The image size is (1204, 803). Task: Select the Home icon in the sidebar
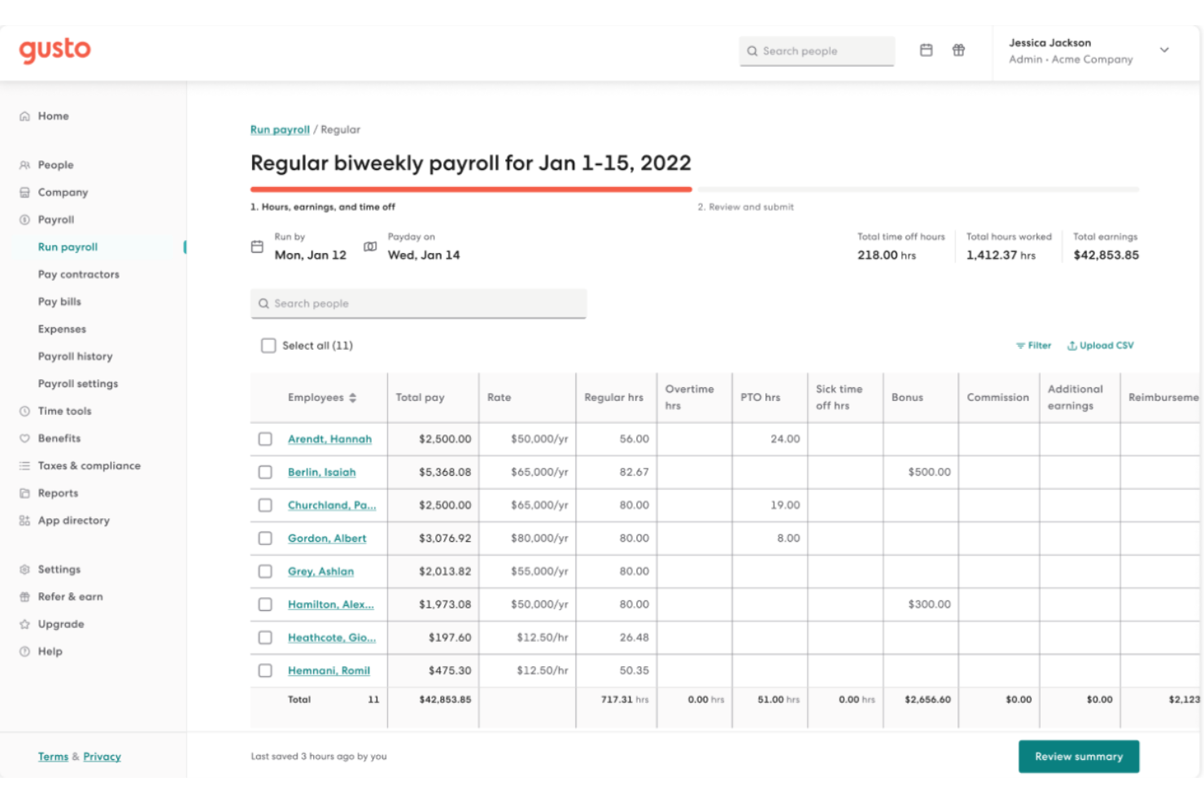point(24,116)
